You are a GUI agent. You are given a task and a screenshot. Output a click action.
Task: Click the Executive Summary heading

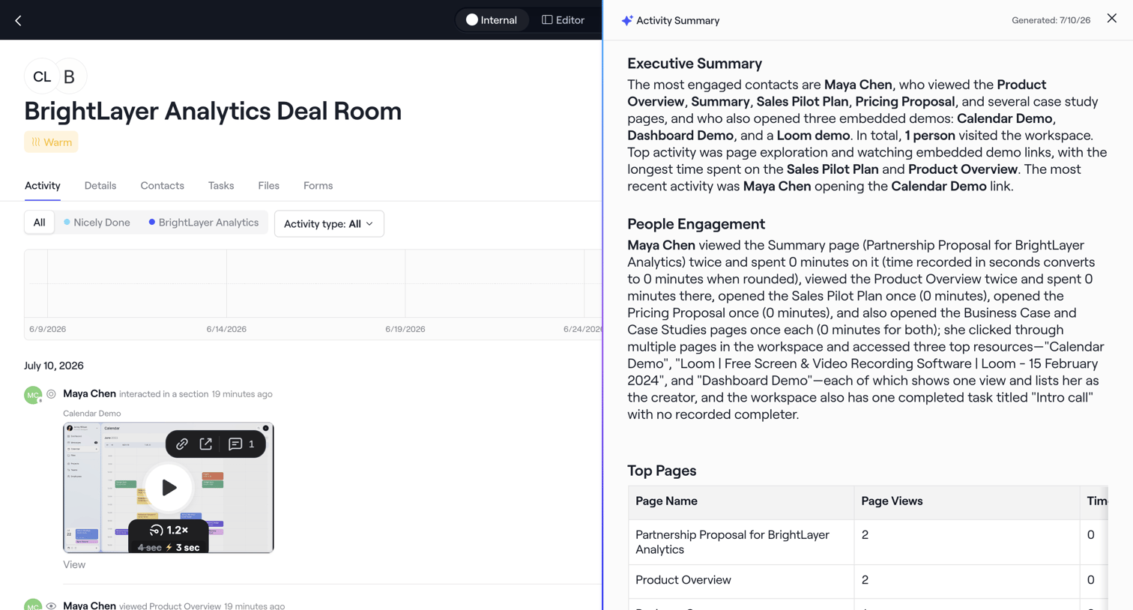click(x=695, y=64)
